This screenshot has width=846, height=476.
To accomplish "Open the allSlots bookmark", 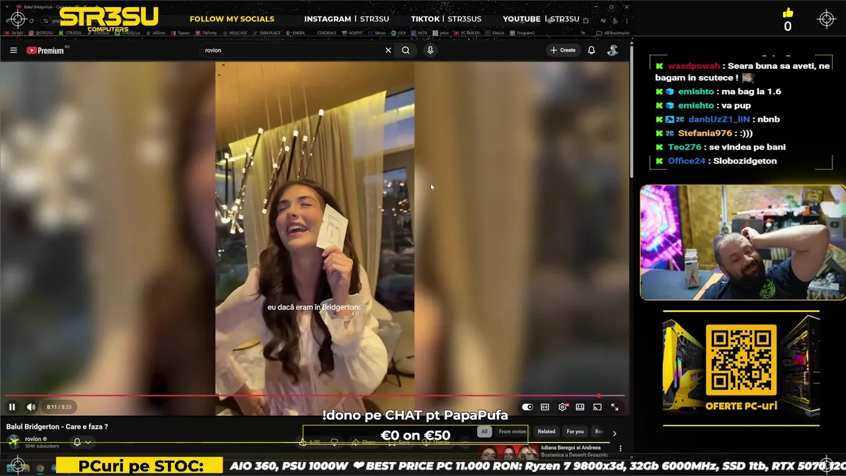I will click(156, 32).
